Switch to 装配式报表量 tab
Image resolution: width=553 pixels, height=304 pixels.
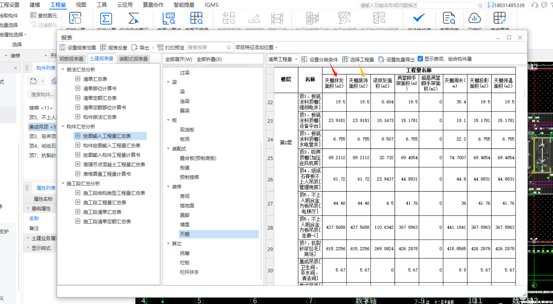point(133,59)
